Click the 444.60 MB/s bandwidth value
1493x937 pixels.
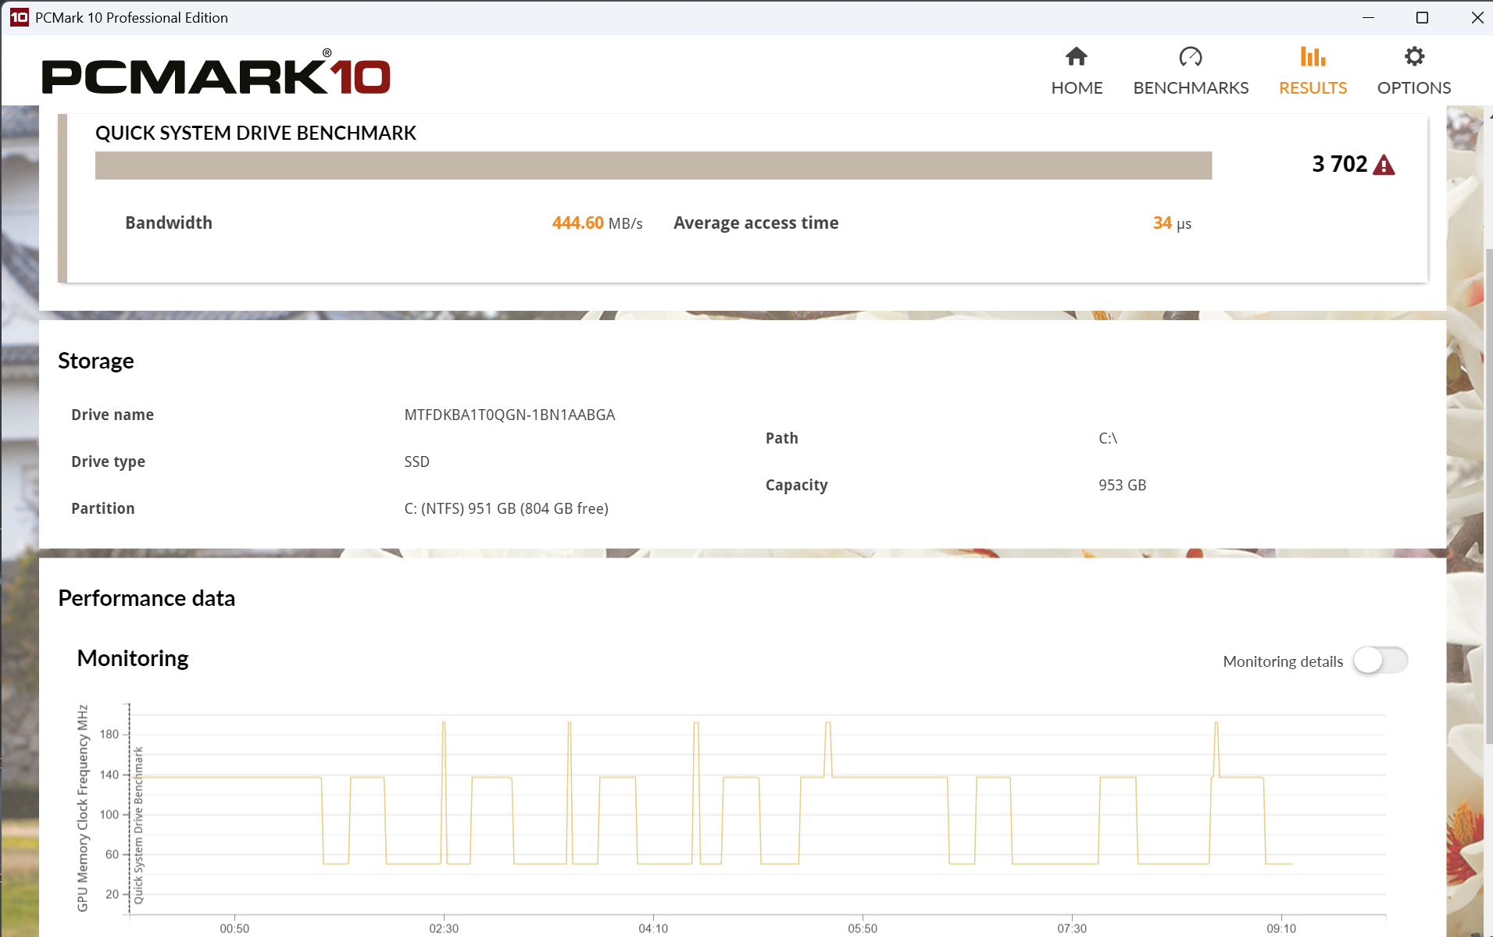(x=597, y=223)
